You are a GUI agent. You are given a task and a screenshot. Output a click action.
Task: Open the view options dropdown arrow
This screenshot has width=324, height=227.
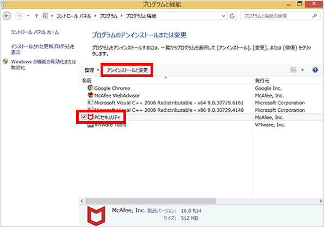[x=302, y=70]
